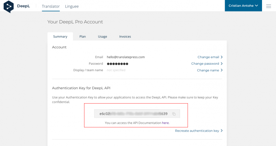Click the arrow icon beside Change name
The image size is (276, 146).
pyautogui.click(x=222, y=70)
